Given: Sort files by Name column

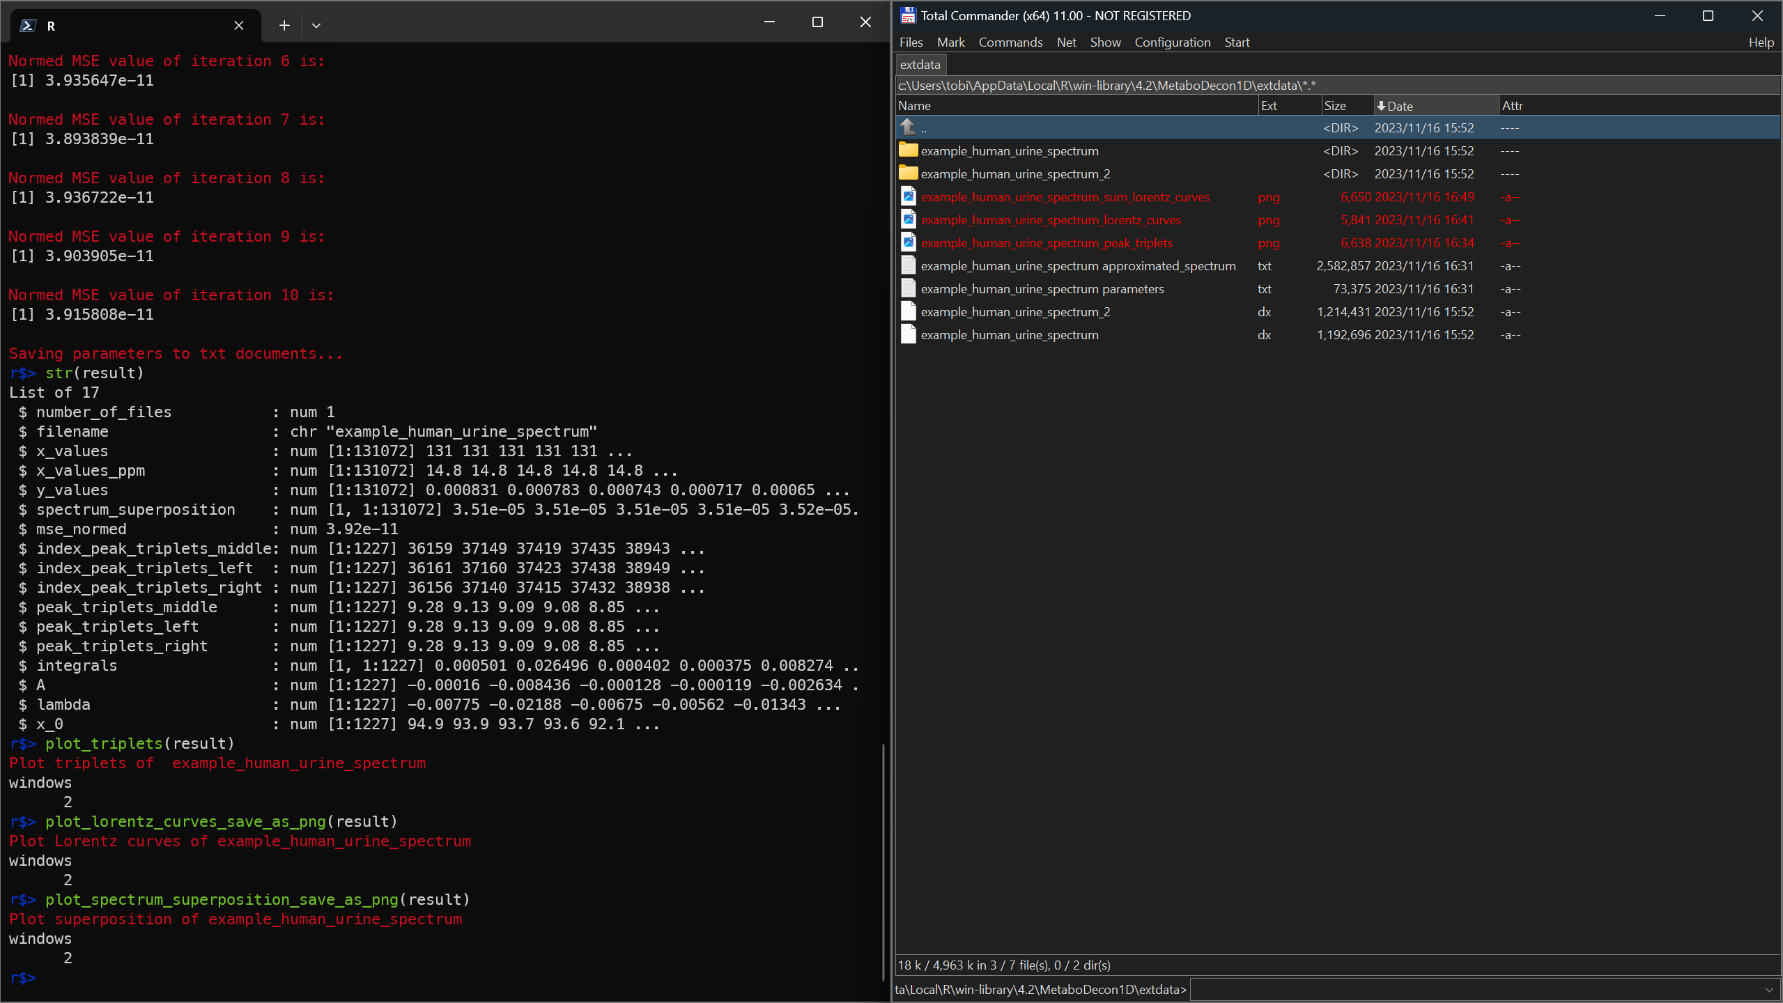Looking at the screenshot, I should click(x=1076, y=106).
